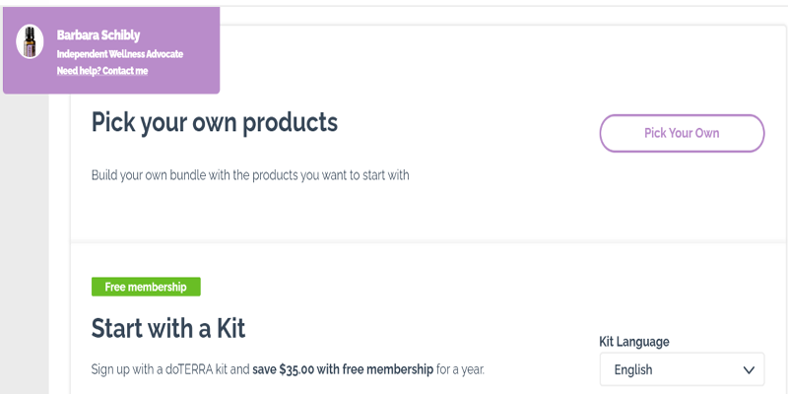Click the essential oil bottle avatar icon
The height and width of the screenshot is (394, 788).
tap(30, 41)
